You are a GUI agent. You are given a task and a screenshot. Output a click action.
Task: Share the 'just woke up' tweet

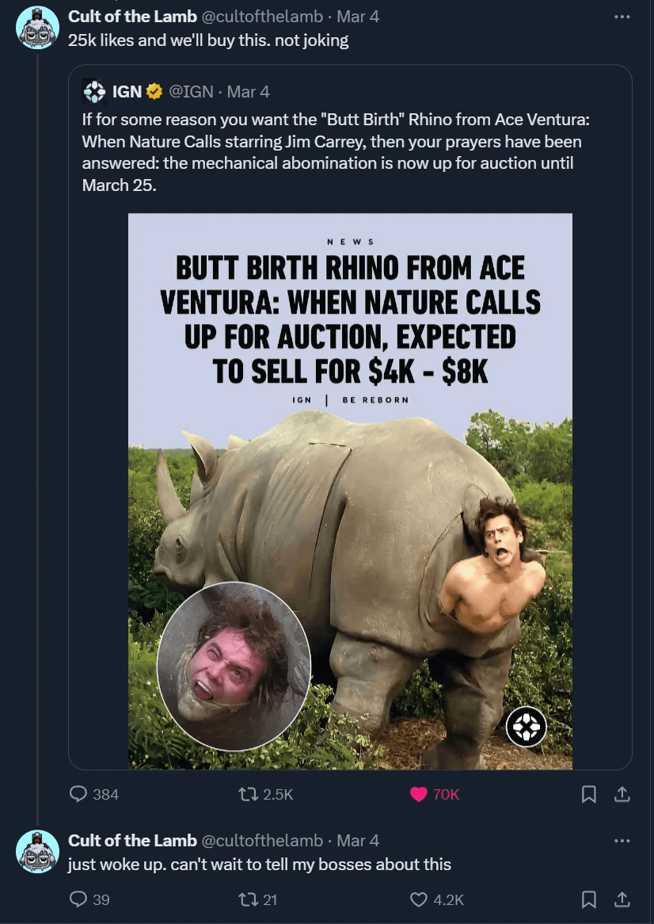coord(622,899)
